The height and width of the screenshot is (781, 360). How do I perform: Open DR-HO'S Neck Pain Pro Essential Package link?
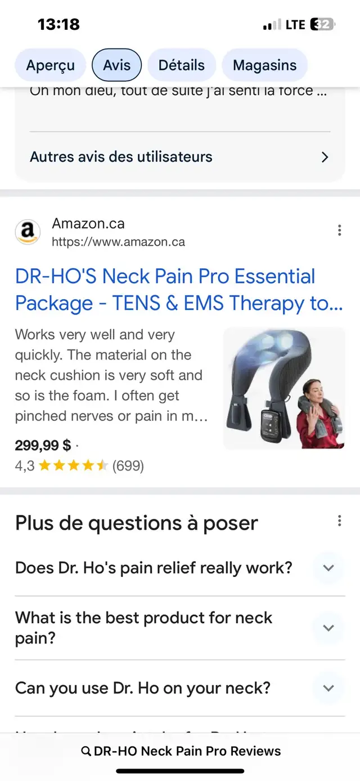[x=179, y=290]
